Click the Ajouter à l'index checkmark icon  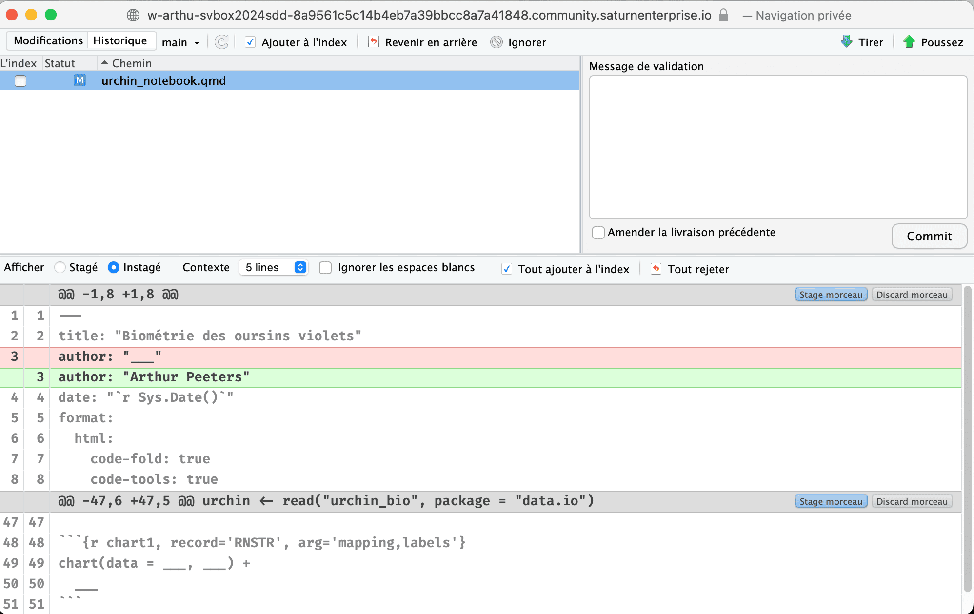pos(250,42)
